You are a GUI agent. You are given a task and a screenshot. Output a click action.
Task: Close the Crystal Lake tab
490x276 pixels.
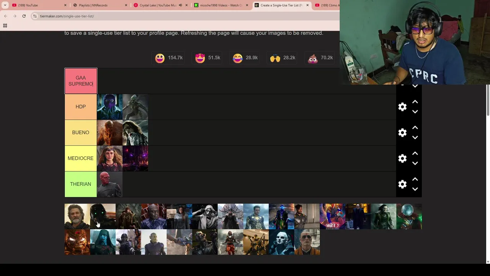click(x=186, y=5)
